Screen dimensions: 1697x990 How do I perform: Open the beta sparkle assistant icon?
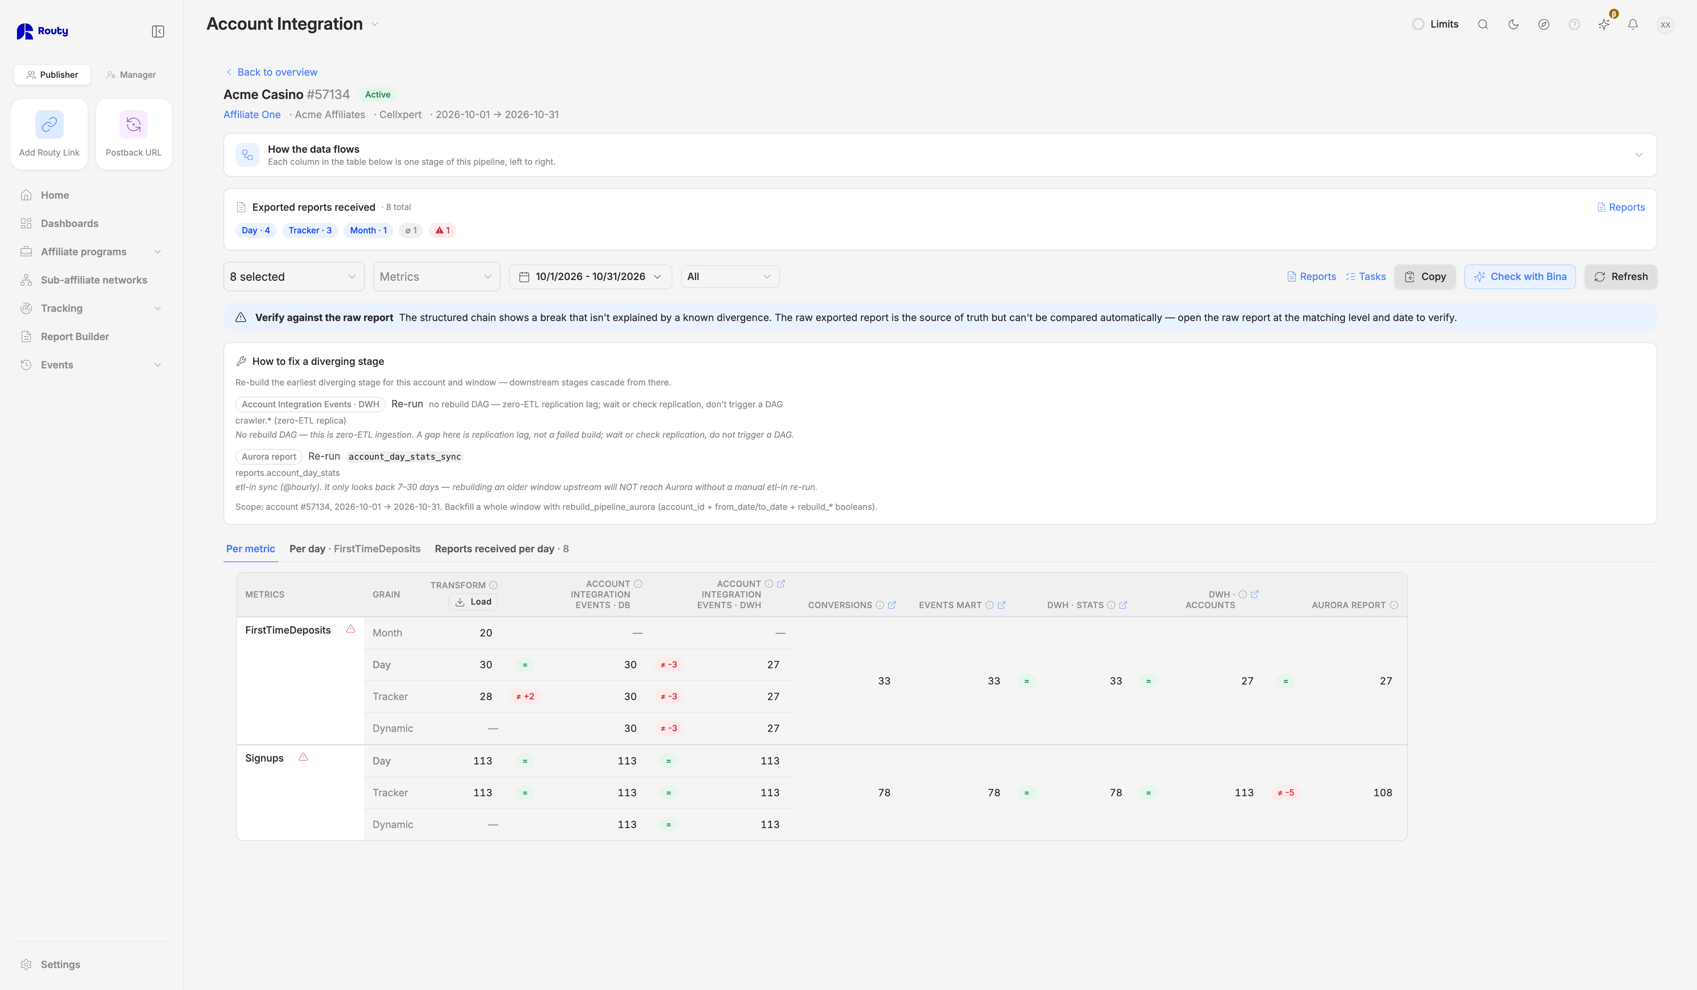click(1604, 24)
